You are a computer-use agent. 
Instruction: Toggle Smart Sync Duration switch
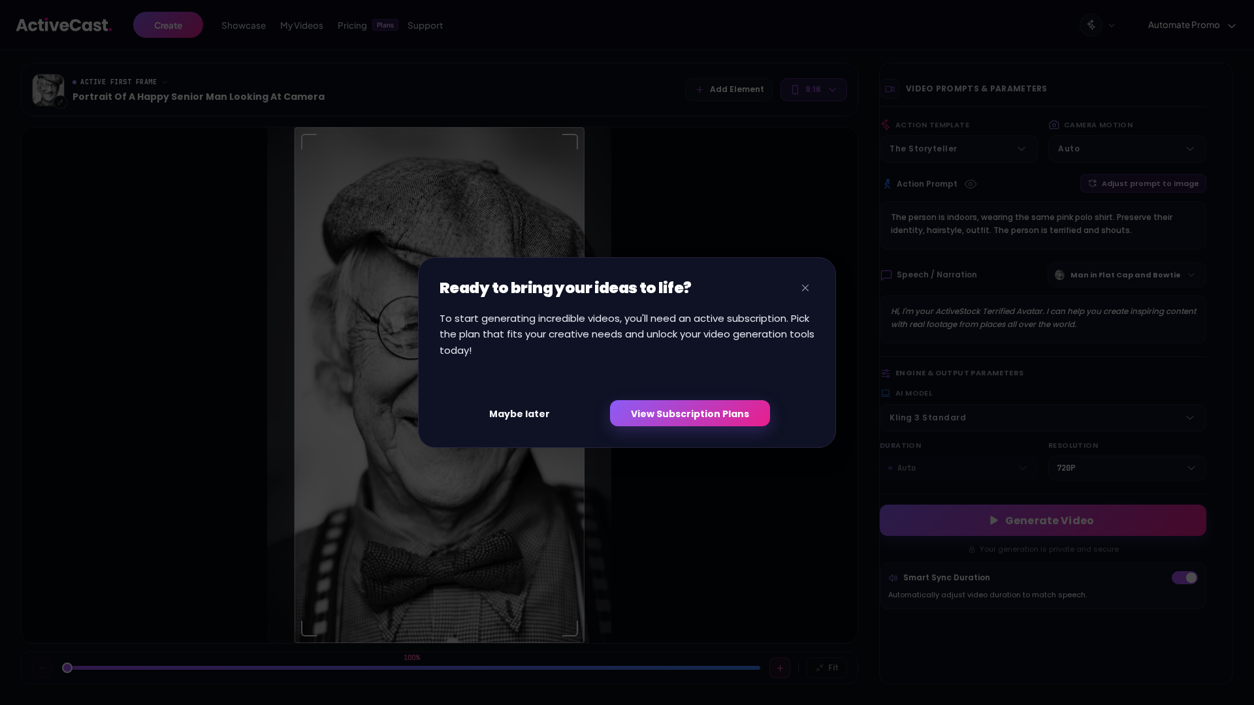pos(1184,578)
